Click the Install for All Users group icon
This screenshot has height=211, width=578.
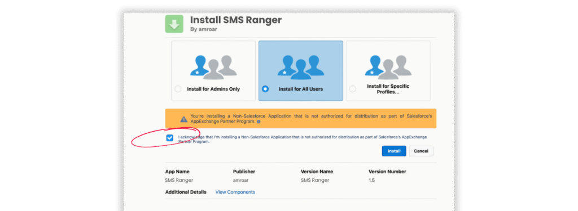coord(301,68)
